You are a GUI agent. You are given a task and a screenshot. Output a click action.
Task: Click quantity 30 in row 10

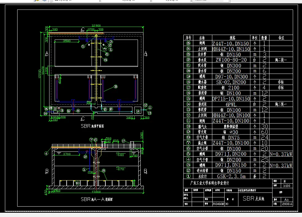pos(265,126)
